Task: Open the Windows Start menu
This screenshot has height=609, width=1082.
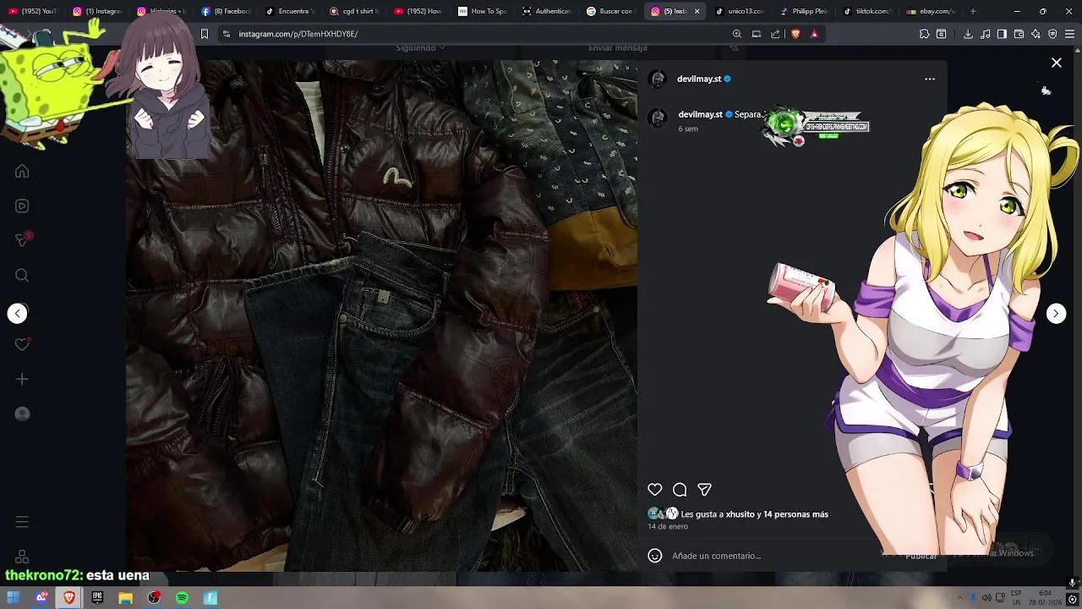Action: pos(13,598)
